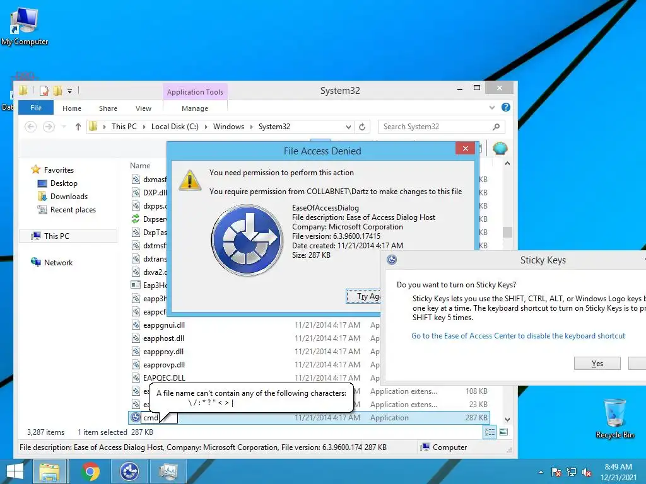Expand arrow after This PC breadcrumb

(144, 127)
